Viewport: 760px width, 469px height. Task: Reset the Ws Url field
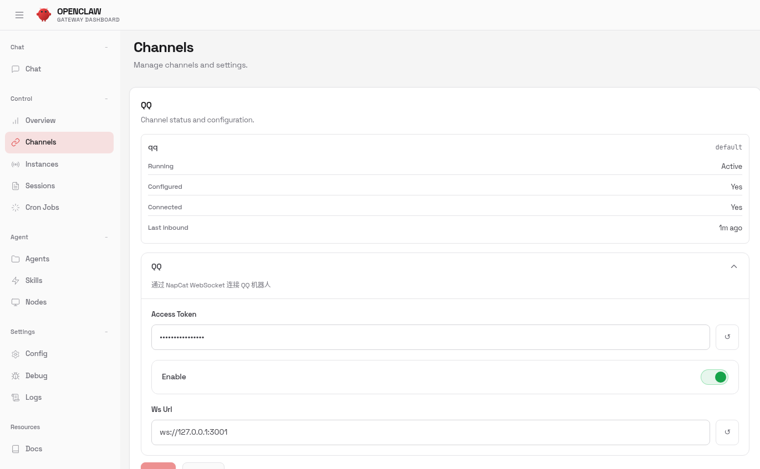pyautogui.click(x=727, y=432)
